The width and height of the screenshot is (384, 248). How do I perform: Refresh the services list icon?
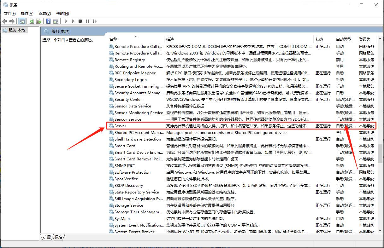[32, 21]
